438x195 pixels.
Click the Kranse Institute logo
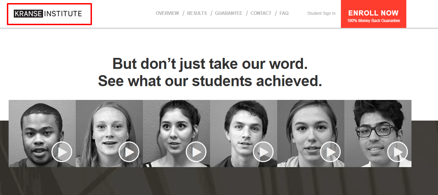pyautogui.click(x=48, y=14)
